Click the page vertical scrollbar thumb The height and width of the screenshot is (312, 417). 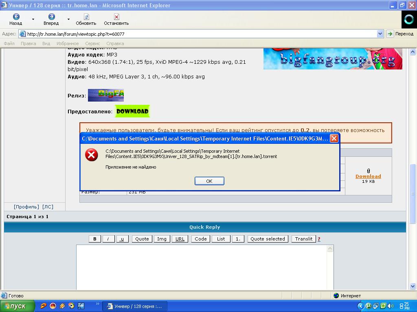[x=413, y=194]
